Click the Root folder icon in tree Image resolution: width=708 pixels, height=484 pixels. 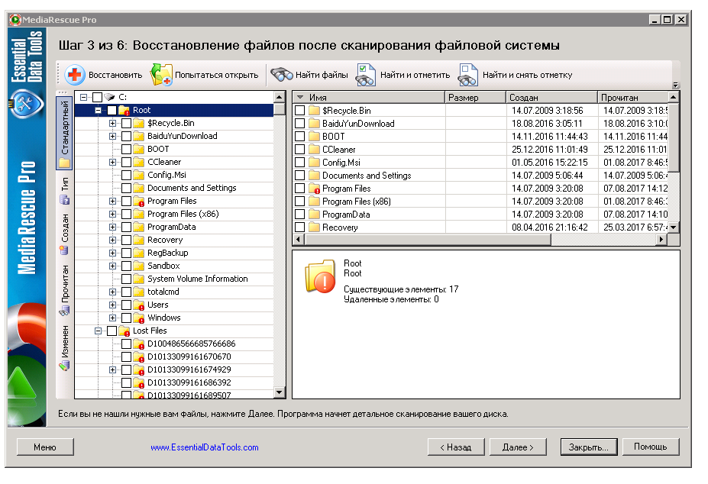pyautogui.click(x=124, y=110)
